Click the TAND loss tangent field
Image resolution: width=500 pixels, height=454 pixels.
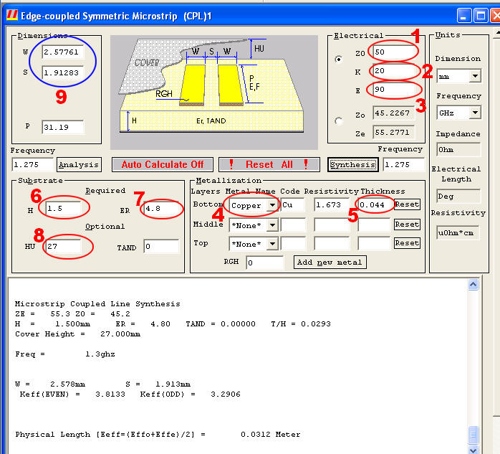click(x=162, y=247)
